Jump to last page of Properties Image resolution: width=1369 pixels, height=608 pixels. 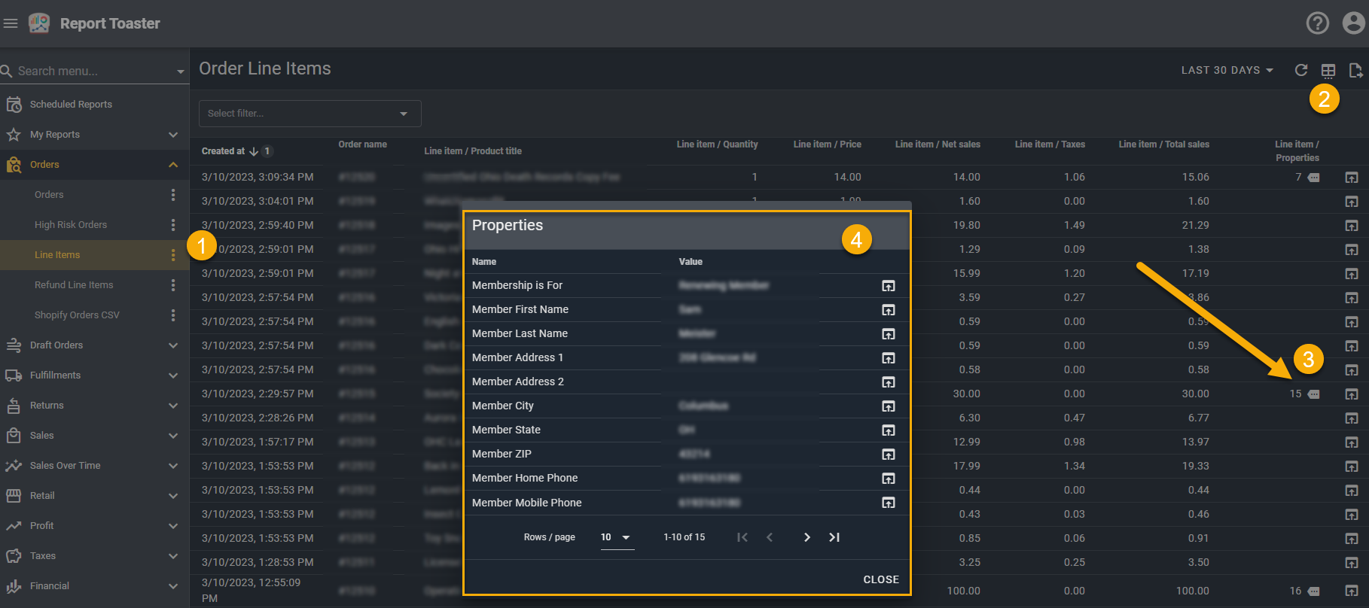pos(834,537)
